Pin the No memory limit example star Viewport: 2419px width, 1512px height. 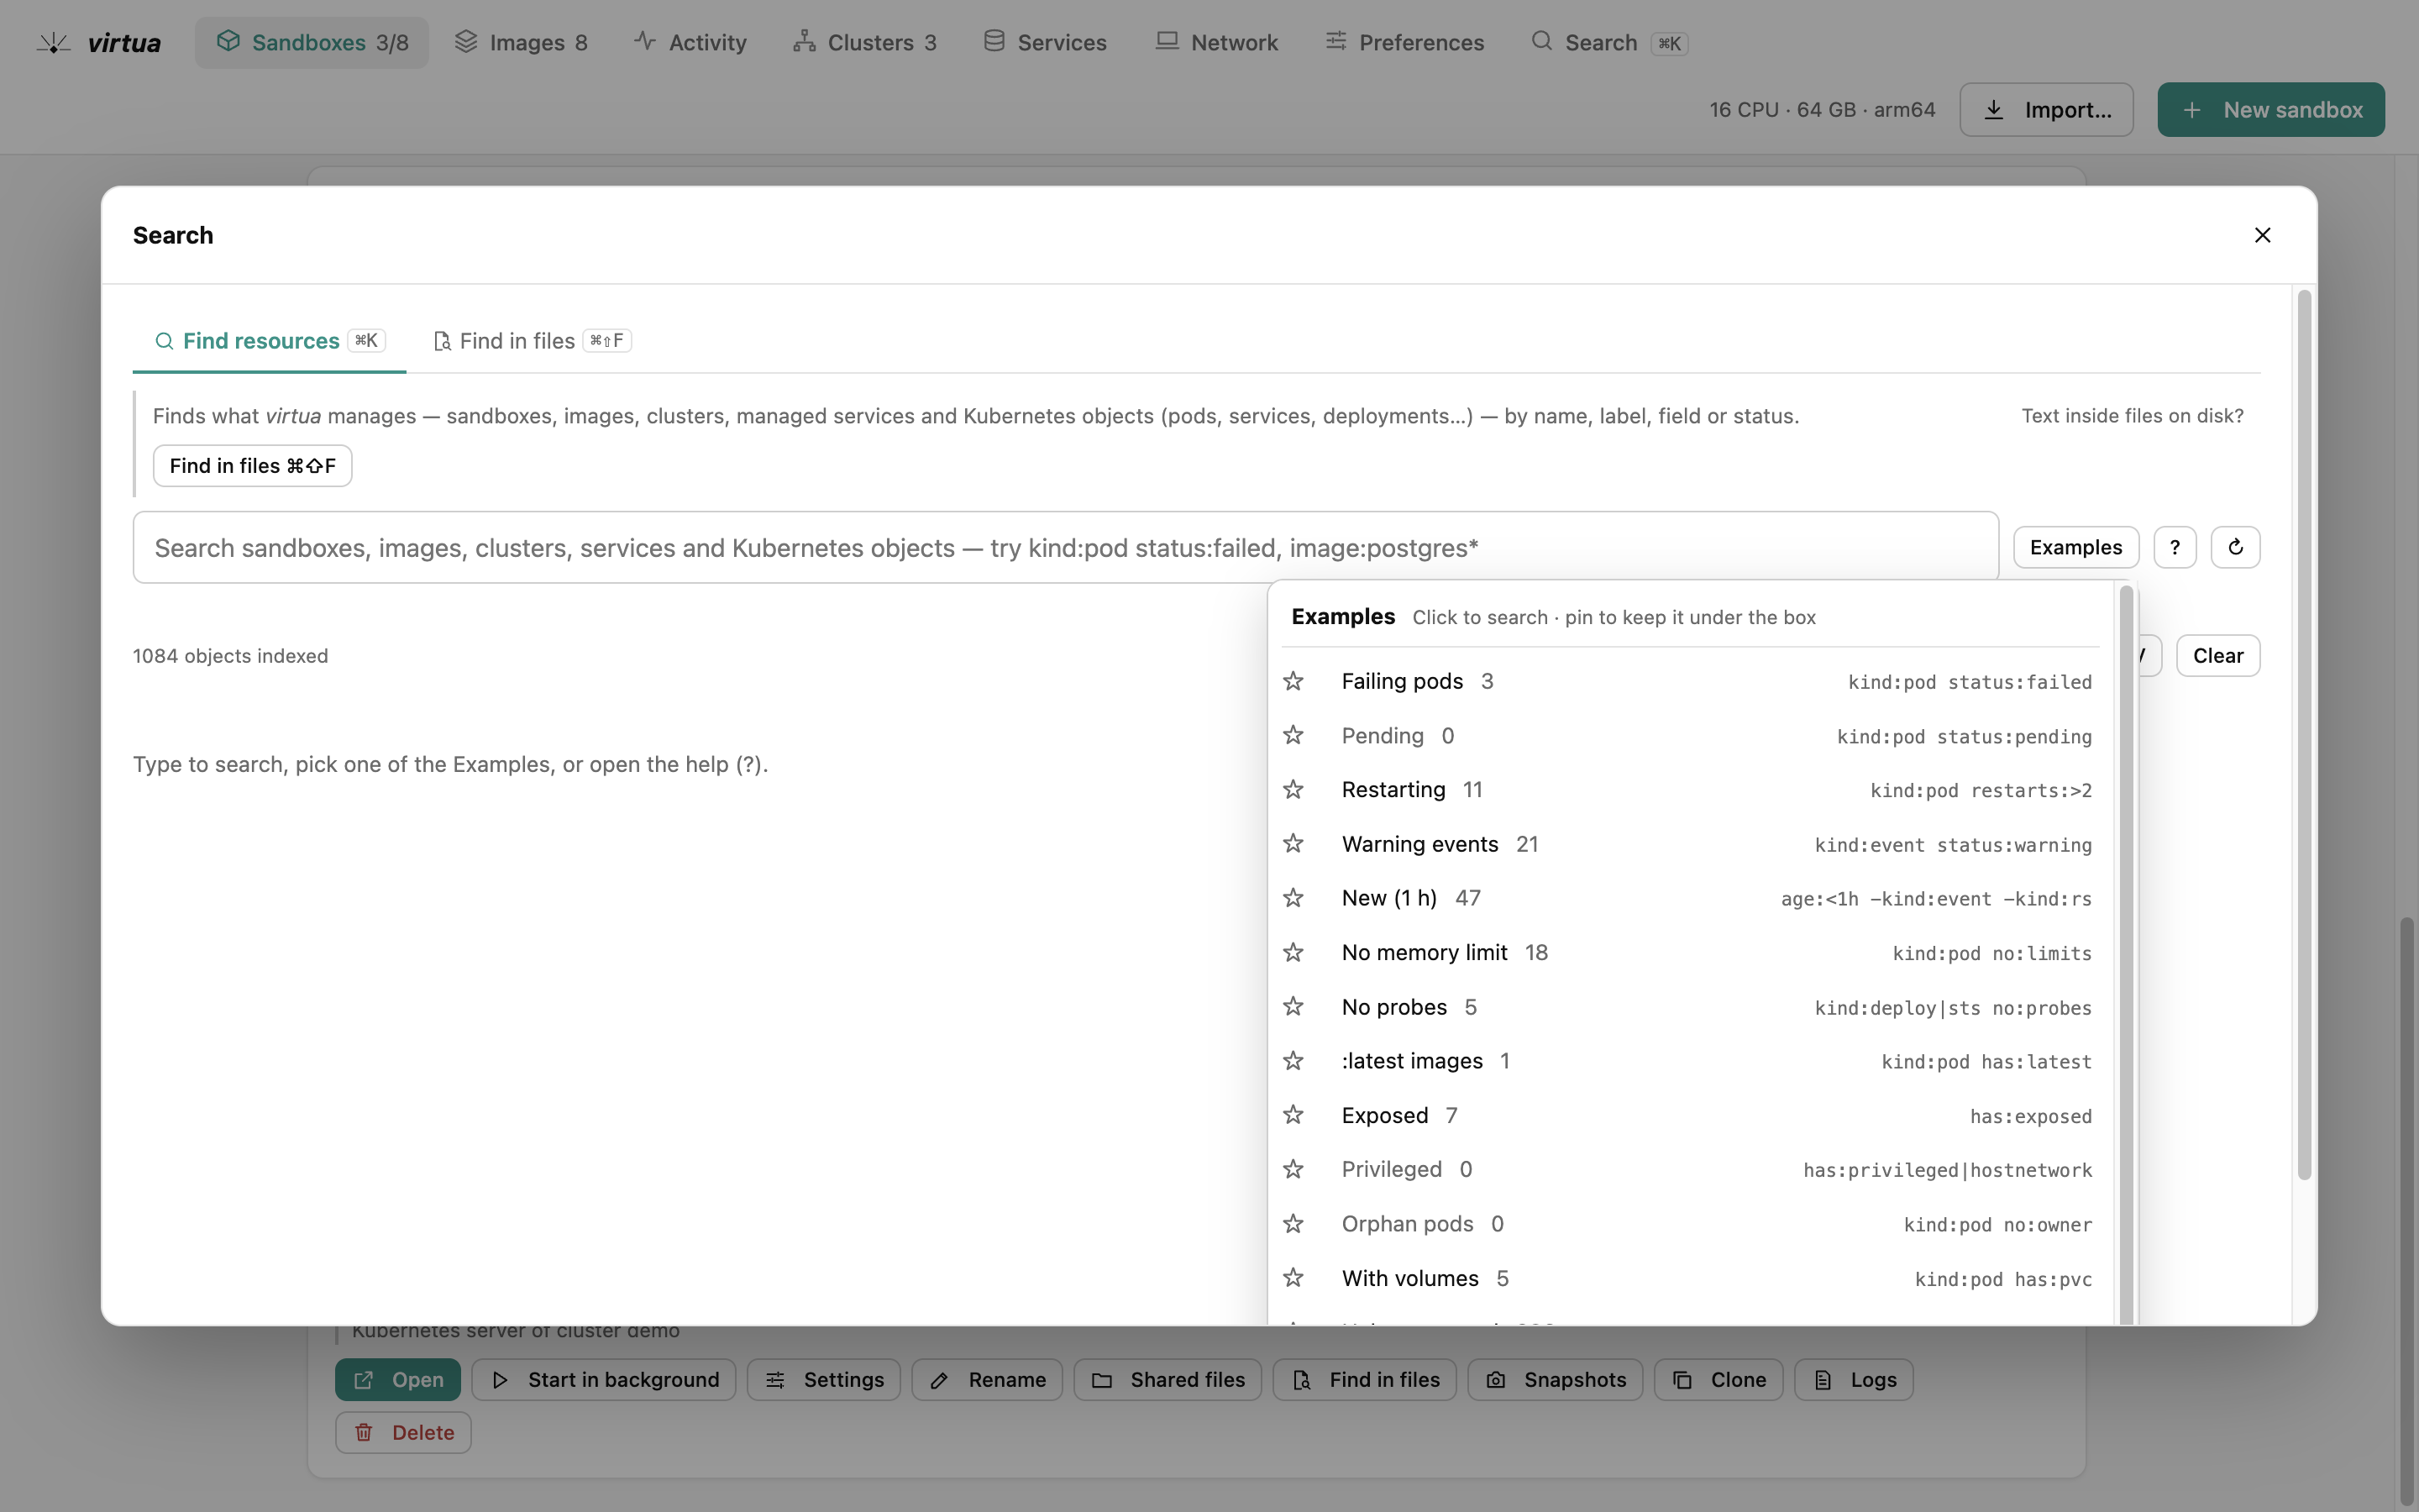pyautogui.click(x=1293, y=952)
